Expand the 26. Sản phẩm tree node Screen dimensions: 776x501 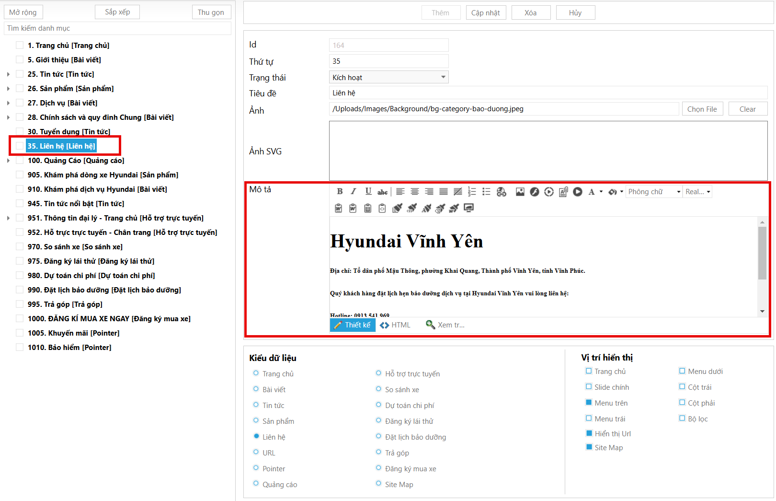(x=8, y=89)
